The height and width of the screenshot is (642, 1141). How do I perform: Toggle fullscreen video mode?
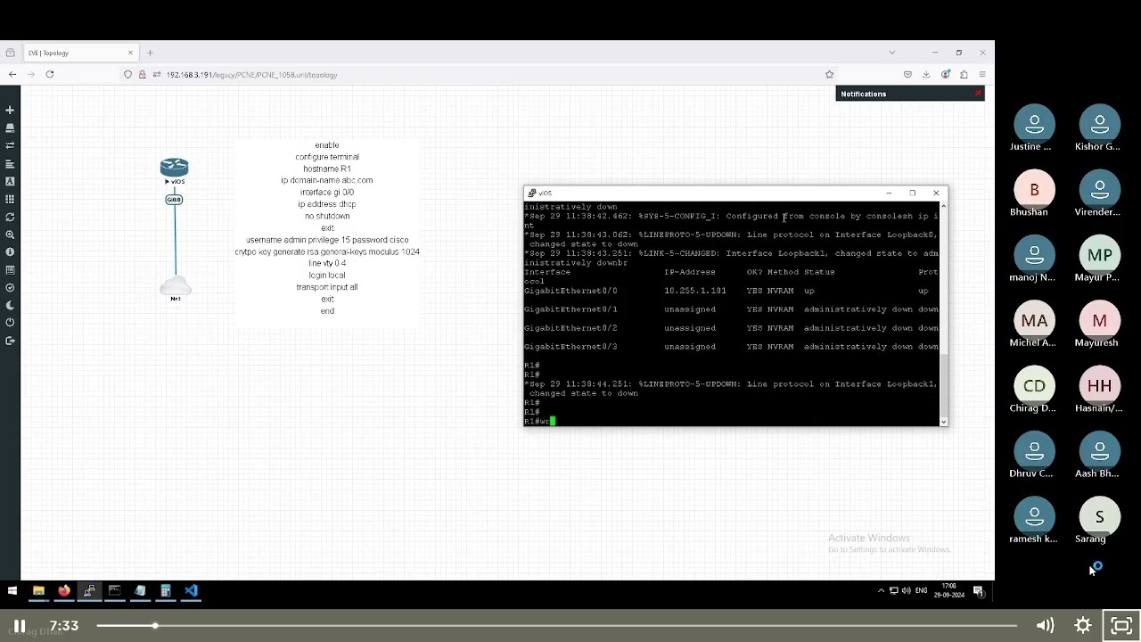click(1121, 626)
